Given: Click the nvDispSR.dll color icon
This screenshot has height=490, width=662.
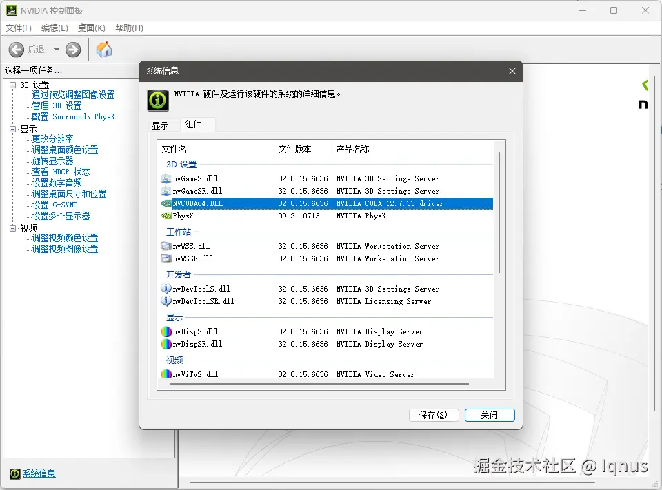Looking at the screenshot, I should (166, 344).
